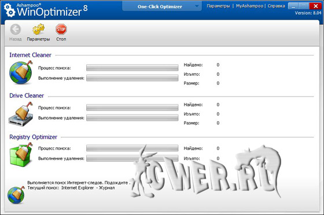Open Параметры via the yellow gears icon
Screen dimensions: 324x215
coord(38,29)
